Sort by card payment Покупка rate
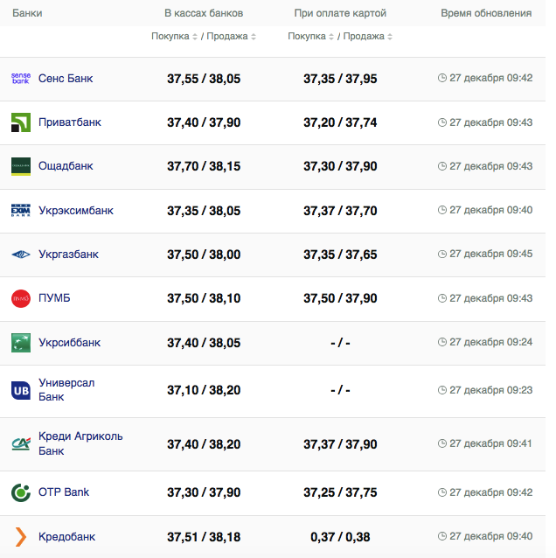This screenshot has height=558, width=556. click(x=311, y=37)
